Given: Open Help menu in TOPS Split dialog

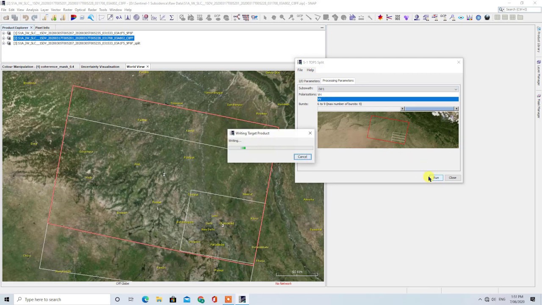Looking at the screenshot, I should [310, 70].
